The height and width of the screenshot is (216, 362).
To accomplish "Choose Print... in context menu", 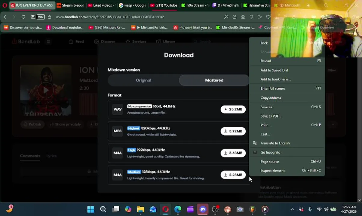I will (287, 125).
